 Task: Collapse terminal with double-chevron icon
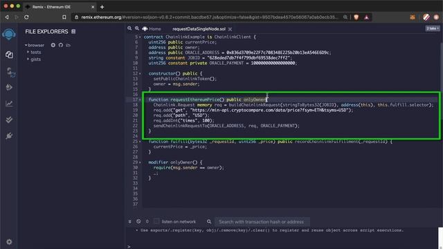pyautogui.click(x=129, y=221)
